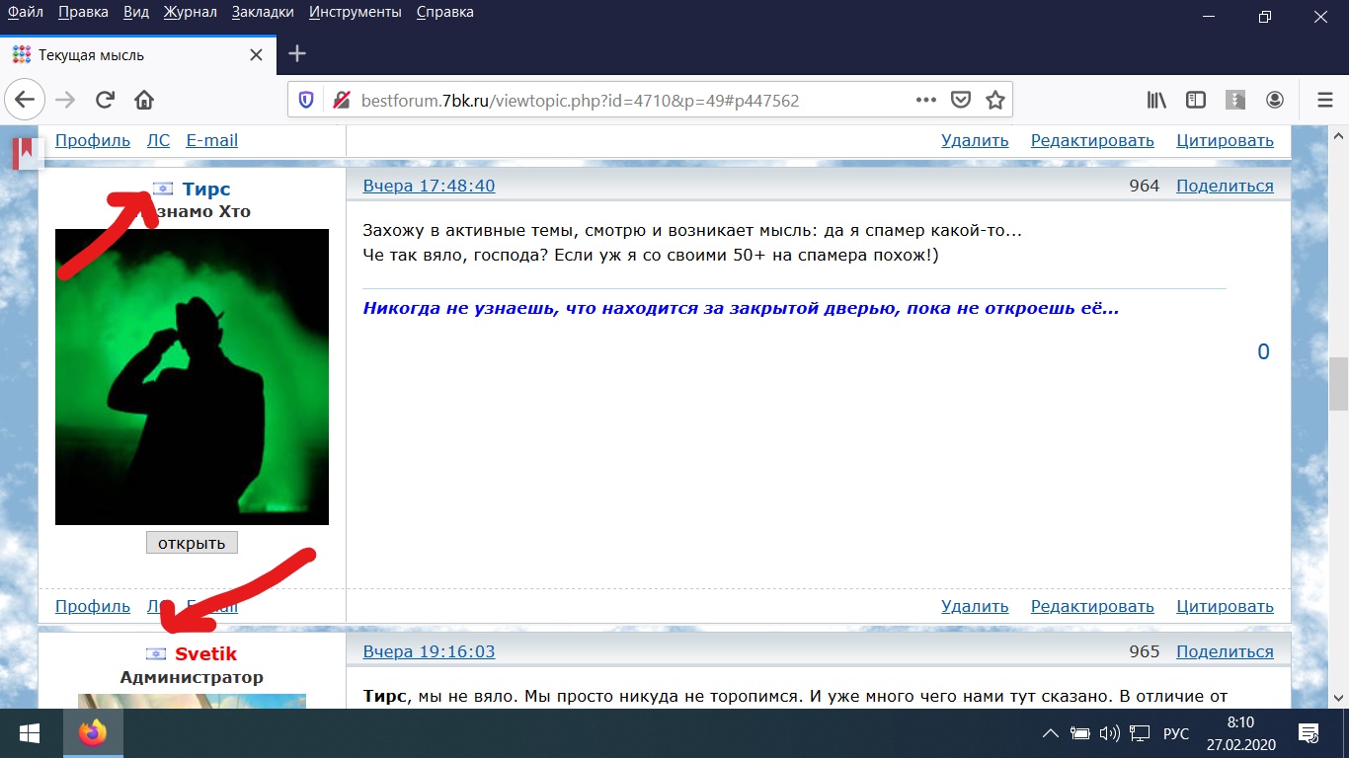This screenshot has width=1349, height=758.
Task: Open the Windows Start menu
Action: [x=30, y=733]
